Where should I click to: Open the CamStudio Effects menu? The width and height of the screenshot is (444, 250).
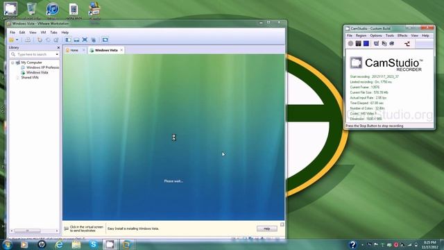click(402, 35)
